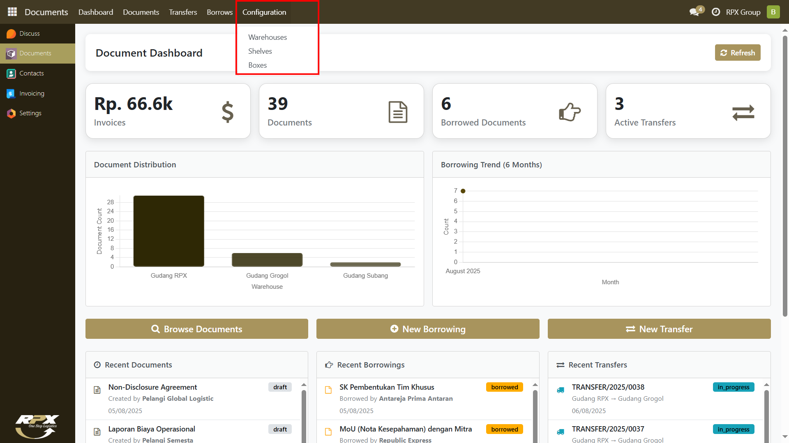Click the New Borrowing button
Image resolution: width=789 pixels, height=443 pixels.
click(x=428, y=329)
